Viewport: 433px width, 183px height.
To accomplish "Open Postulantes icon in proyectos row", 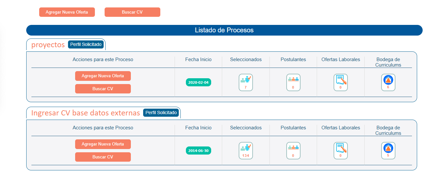I will pos(293,82).
